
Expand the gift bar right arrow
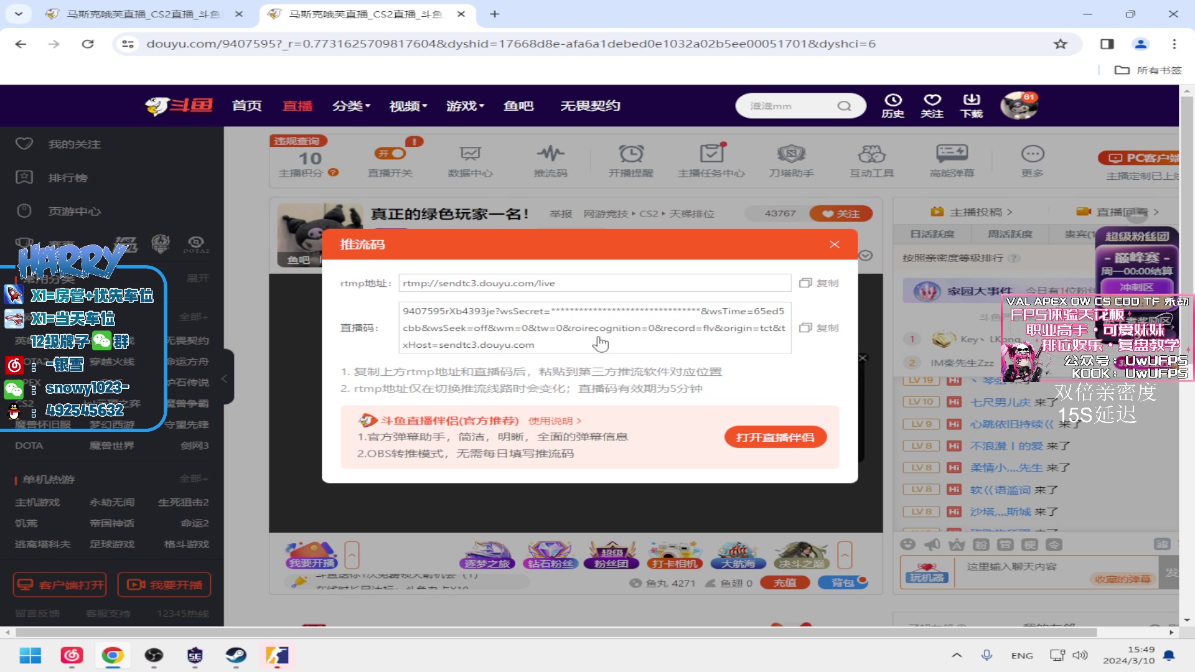coord(845,555)
